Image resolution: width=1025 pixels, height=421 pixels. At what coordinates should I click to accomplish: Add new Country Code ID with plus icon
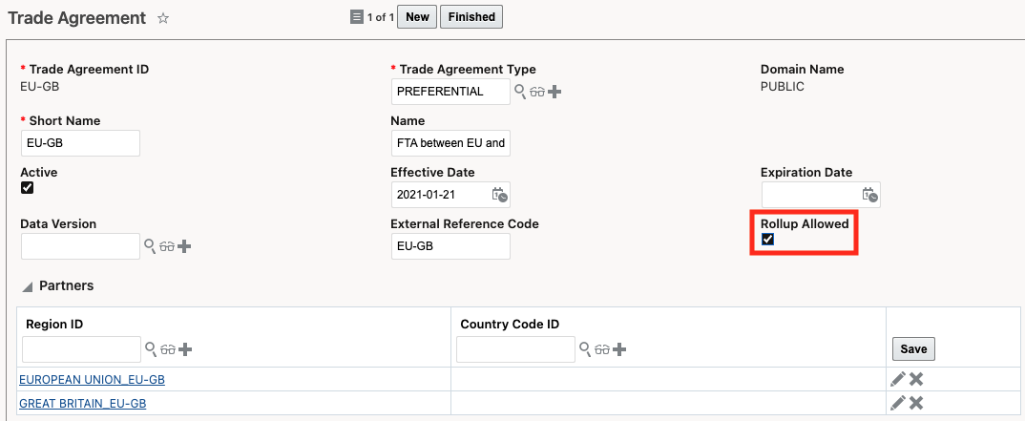pyautogui.click(x=619, y=349)
